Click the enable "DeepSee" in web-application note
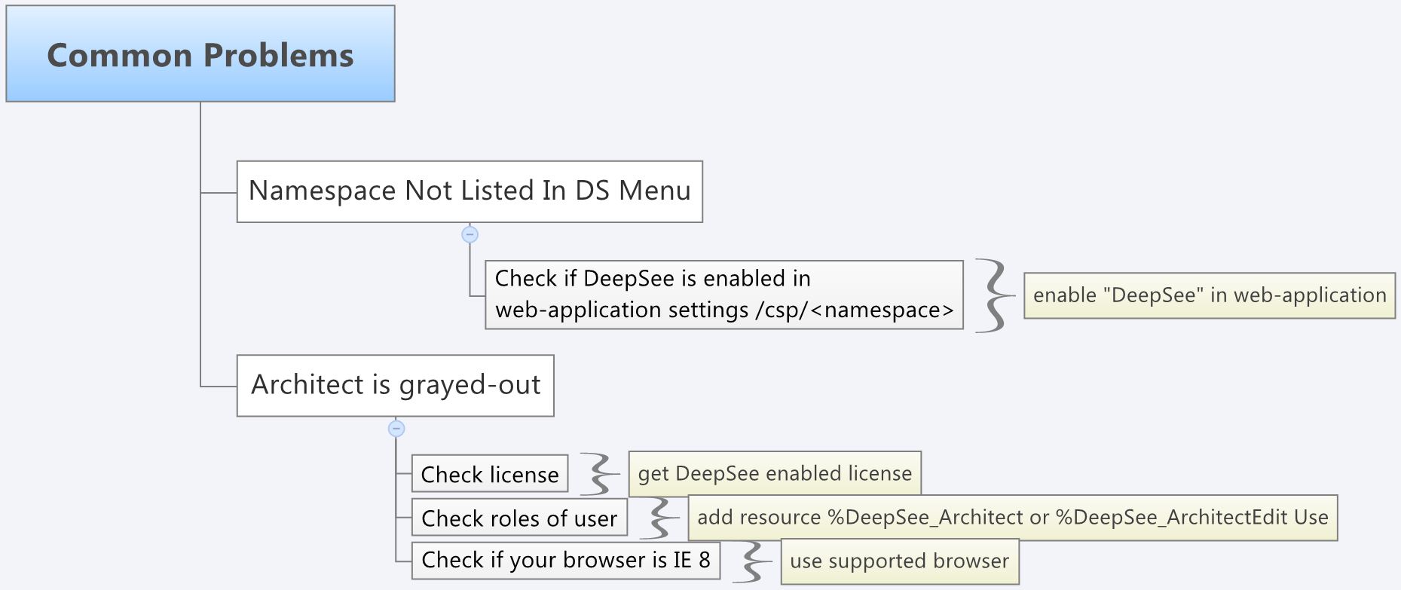This screenshot has width=1401, height=590. (x=1209, y=295)
